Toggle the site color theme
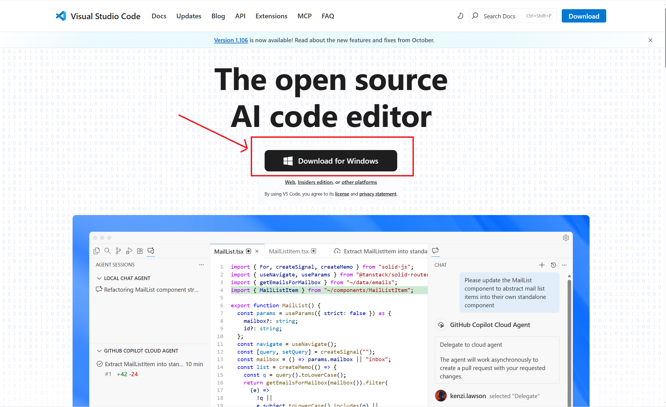The image size is (666, 407). coord(460,16)
